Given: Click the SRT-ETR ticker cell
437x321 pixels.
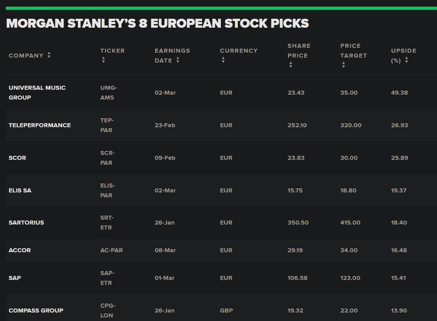Looking at the screenshot, I should click(x=107, y=222).
